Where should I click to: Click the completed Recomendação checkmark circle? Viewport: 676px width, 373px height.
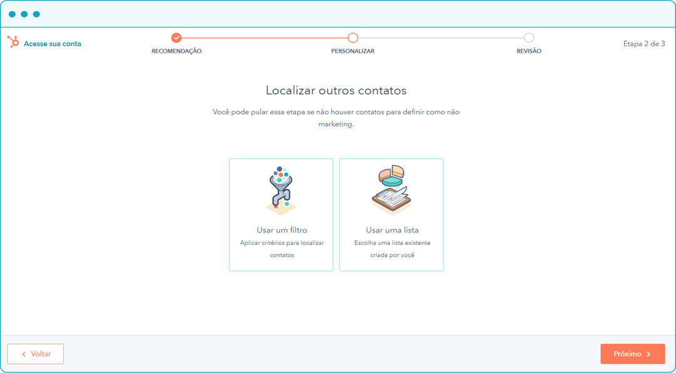point(177,38)
